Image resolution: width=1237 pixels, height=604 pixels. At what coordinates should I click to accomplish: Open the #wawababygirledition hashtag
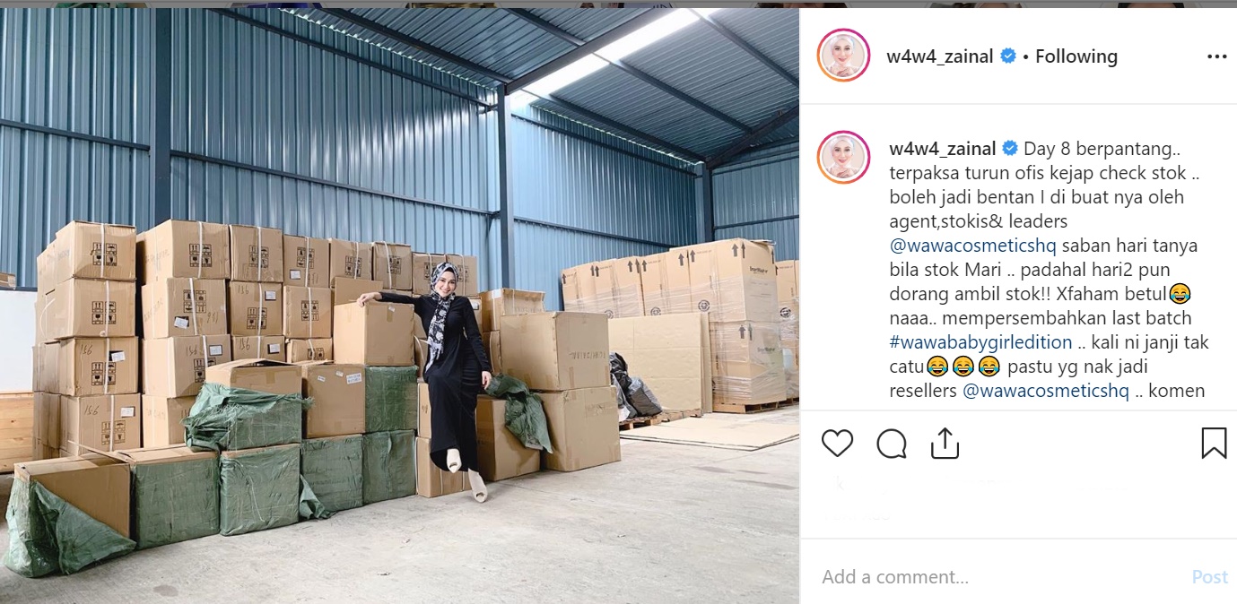tap(980, 342)
